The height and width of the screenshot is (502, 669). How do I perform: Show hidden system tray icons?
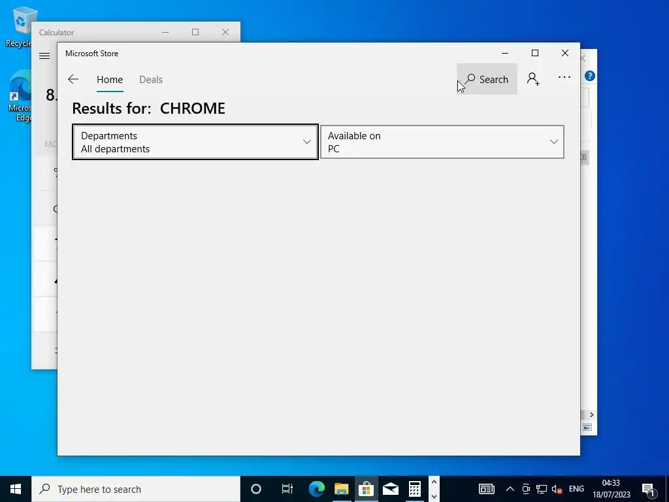point(510,489)
